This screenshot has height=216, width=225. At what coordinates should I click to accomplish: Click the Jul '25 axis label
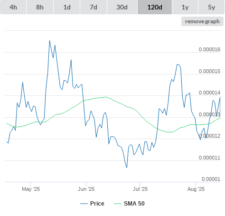[x=140, y=189]
